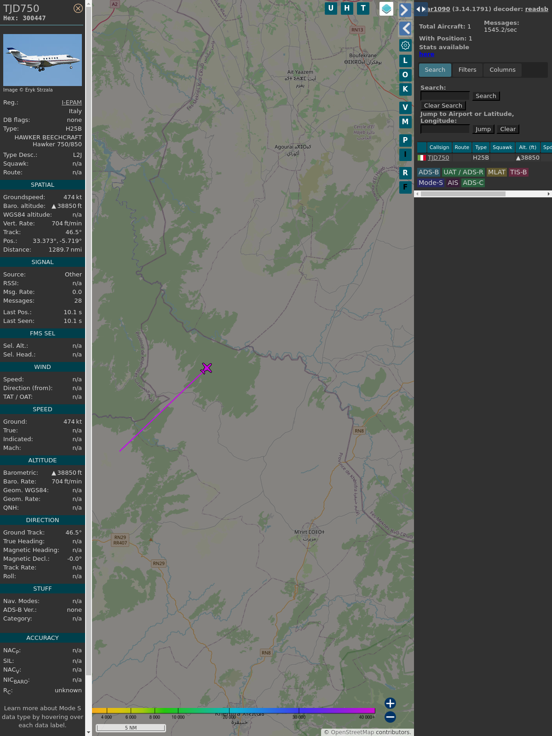Sort table by Squawk column
Viewport: 552px width, 736px height.
502,147
